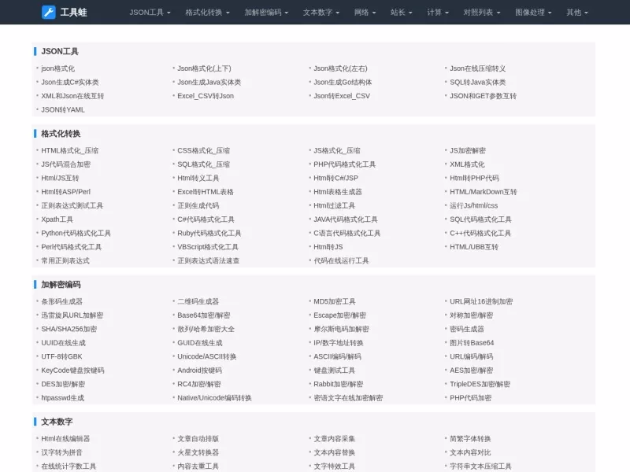Open RC4加密/解密 link
Image resolution: width=630 pixels, height=472 pixels.
pos(199,384)
